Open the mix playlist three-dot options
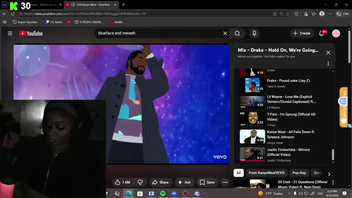The image size is (352, 198). pos(328,64)
